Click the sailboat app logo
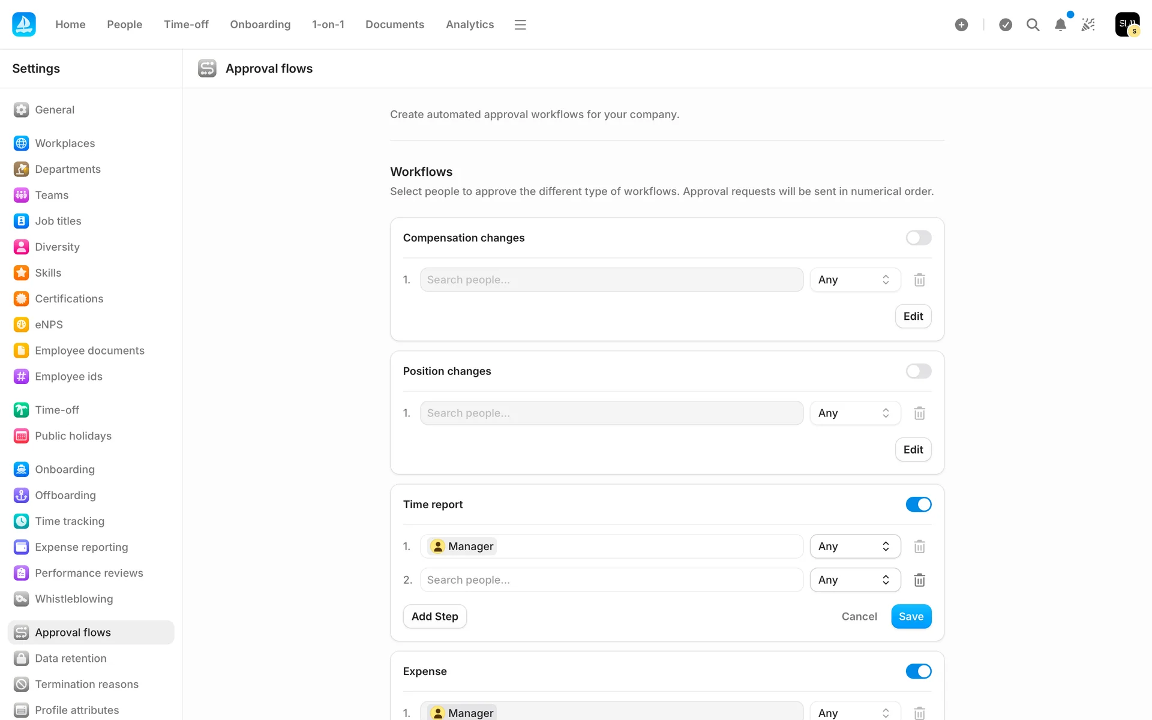 24,25
